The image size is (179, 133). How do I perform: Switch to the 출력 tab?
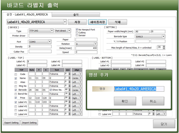(76, 15)
